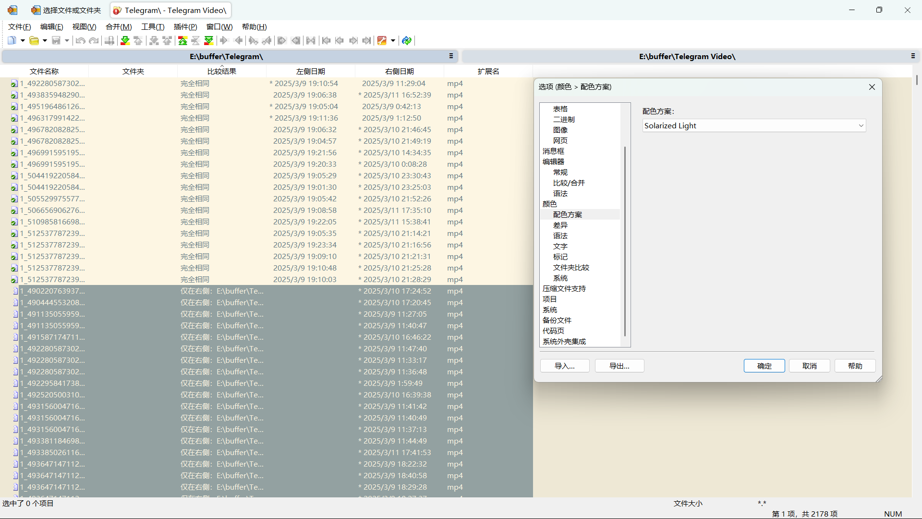The image size is (922, 519).
Task: Select the print toolbar icon
Action: coord(109,40)
